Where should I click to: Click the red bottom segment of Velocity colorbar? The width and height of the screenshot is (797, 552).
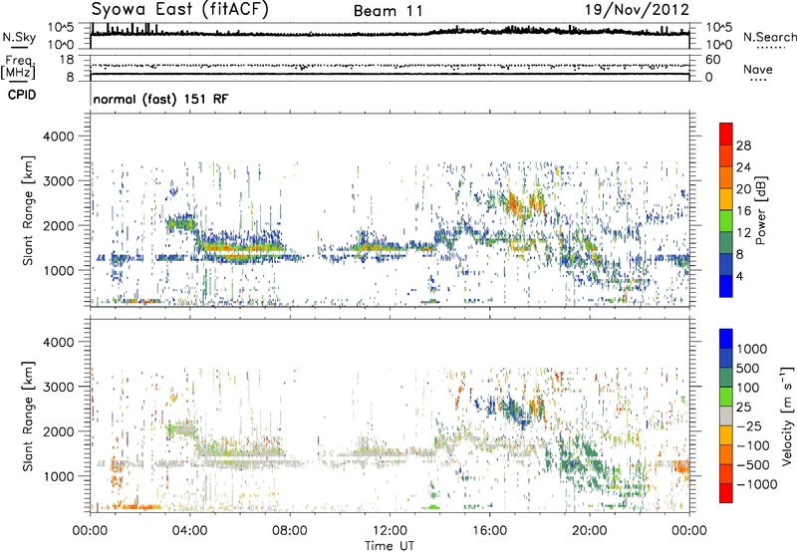726,493
